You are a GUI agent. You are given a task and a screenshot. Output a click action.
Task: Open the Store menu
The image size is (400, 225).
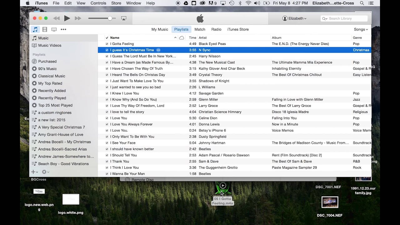[x=116, y=3]
